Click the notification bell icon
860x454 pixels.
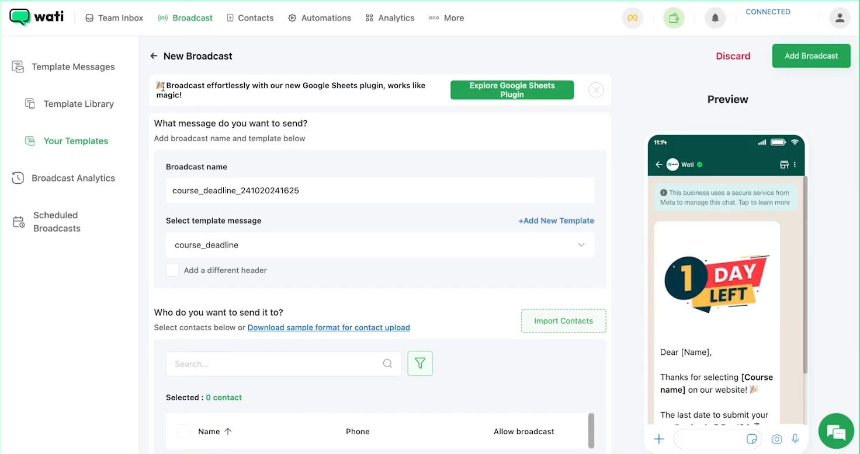715,18
